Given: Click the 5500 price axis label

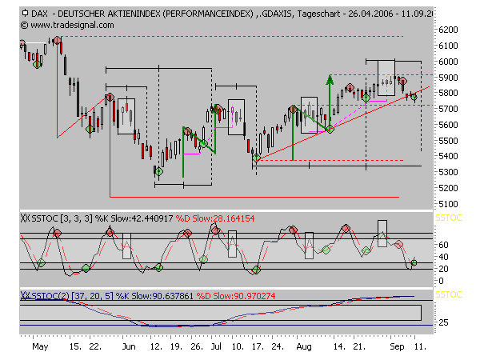Looking at the screenshot, I should tap(448, 141).
